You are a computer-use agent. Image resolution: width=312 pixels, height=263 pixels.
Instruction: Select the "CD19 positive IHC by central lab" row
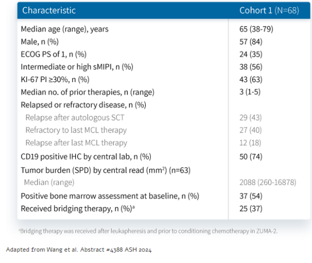pos(86,156)
